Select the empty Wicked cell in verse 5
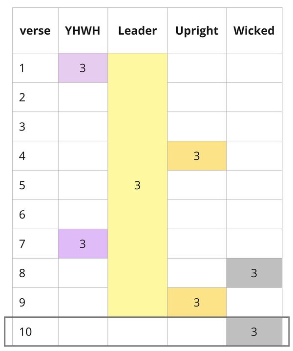 254,185
